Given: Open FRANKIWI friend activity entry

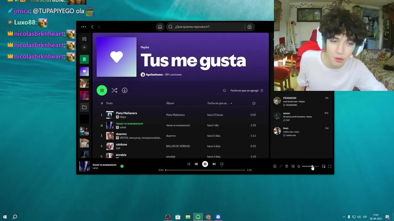Looking at the screenshot, I should click(x=302, y=101).
